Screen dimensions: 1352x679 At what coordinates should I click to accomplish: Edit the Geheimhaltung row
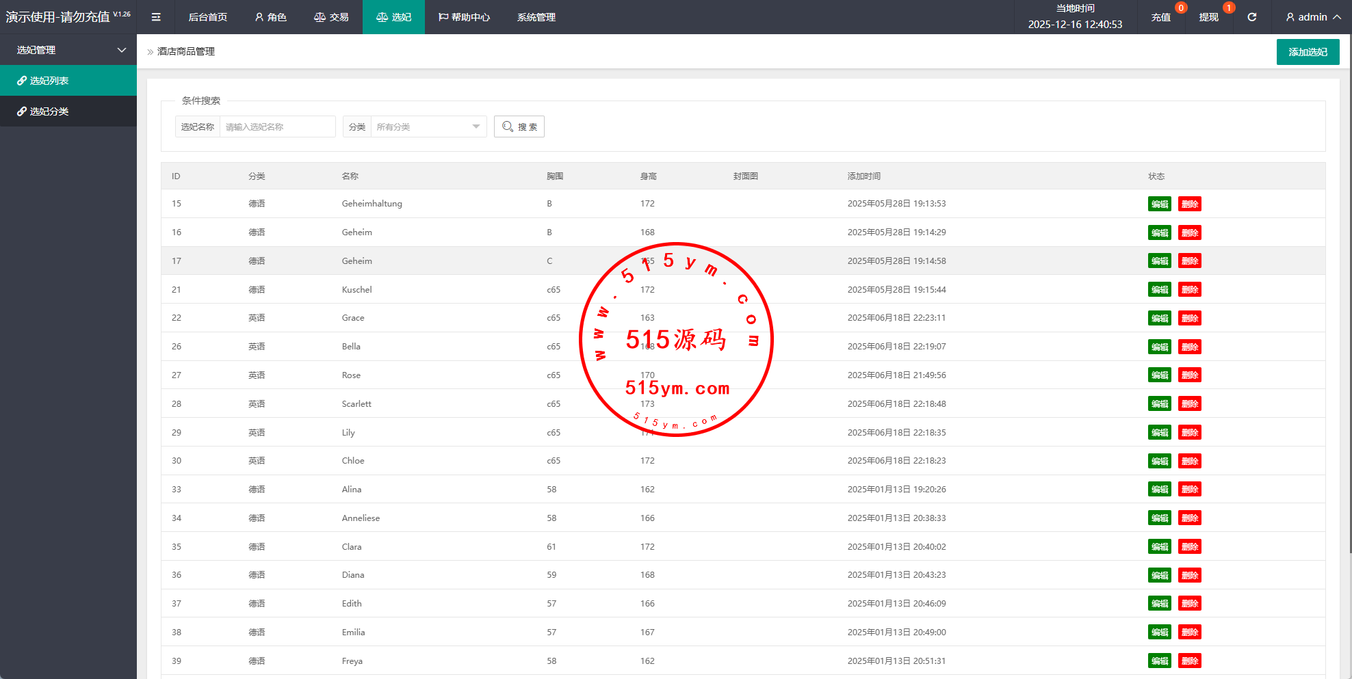coord(1159,204)
